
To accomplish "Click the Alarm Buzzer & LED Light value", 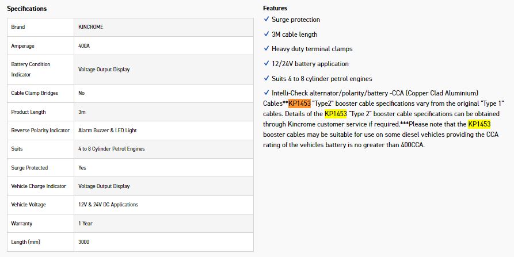I will 108,131.
